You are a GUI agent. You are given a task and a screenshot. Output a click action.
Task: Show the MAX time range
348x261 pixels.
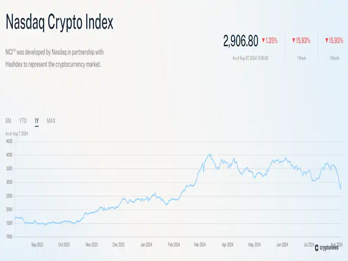click(x=51, y=121)
